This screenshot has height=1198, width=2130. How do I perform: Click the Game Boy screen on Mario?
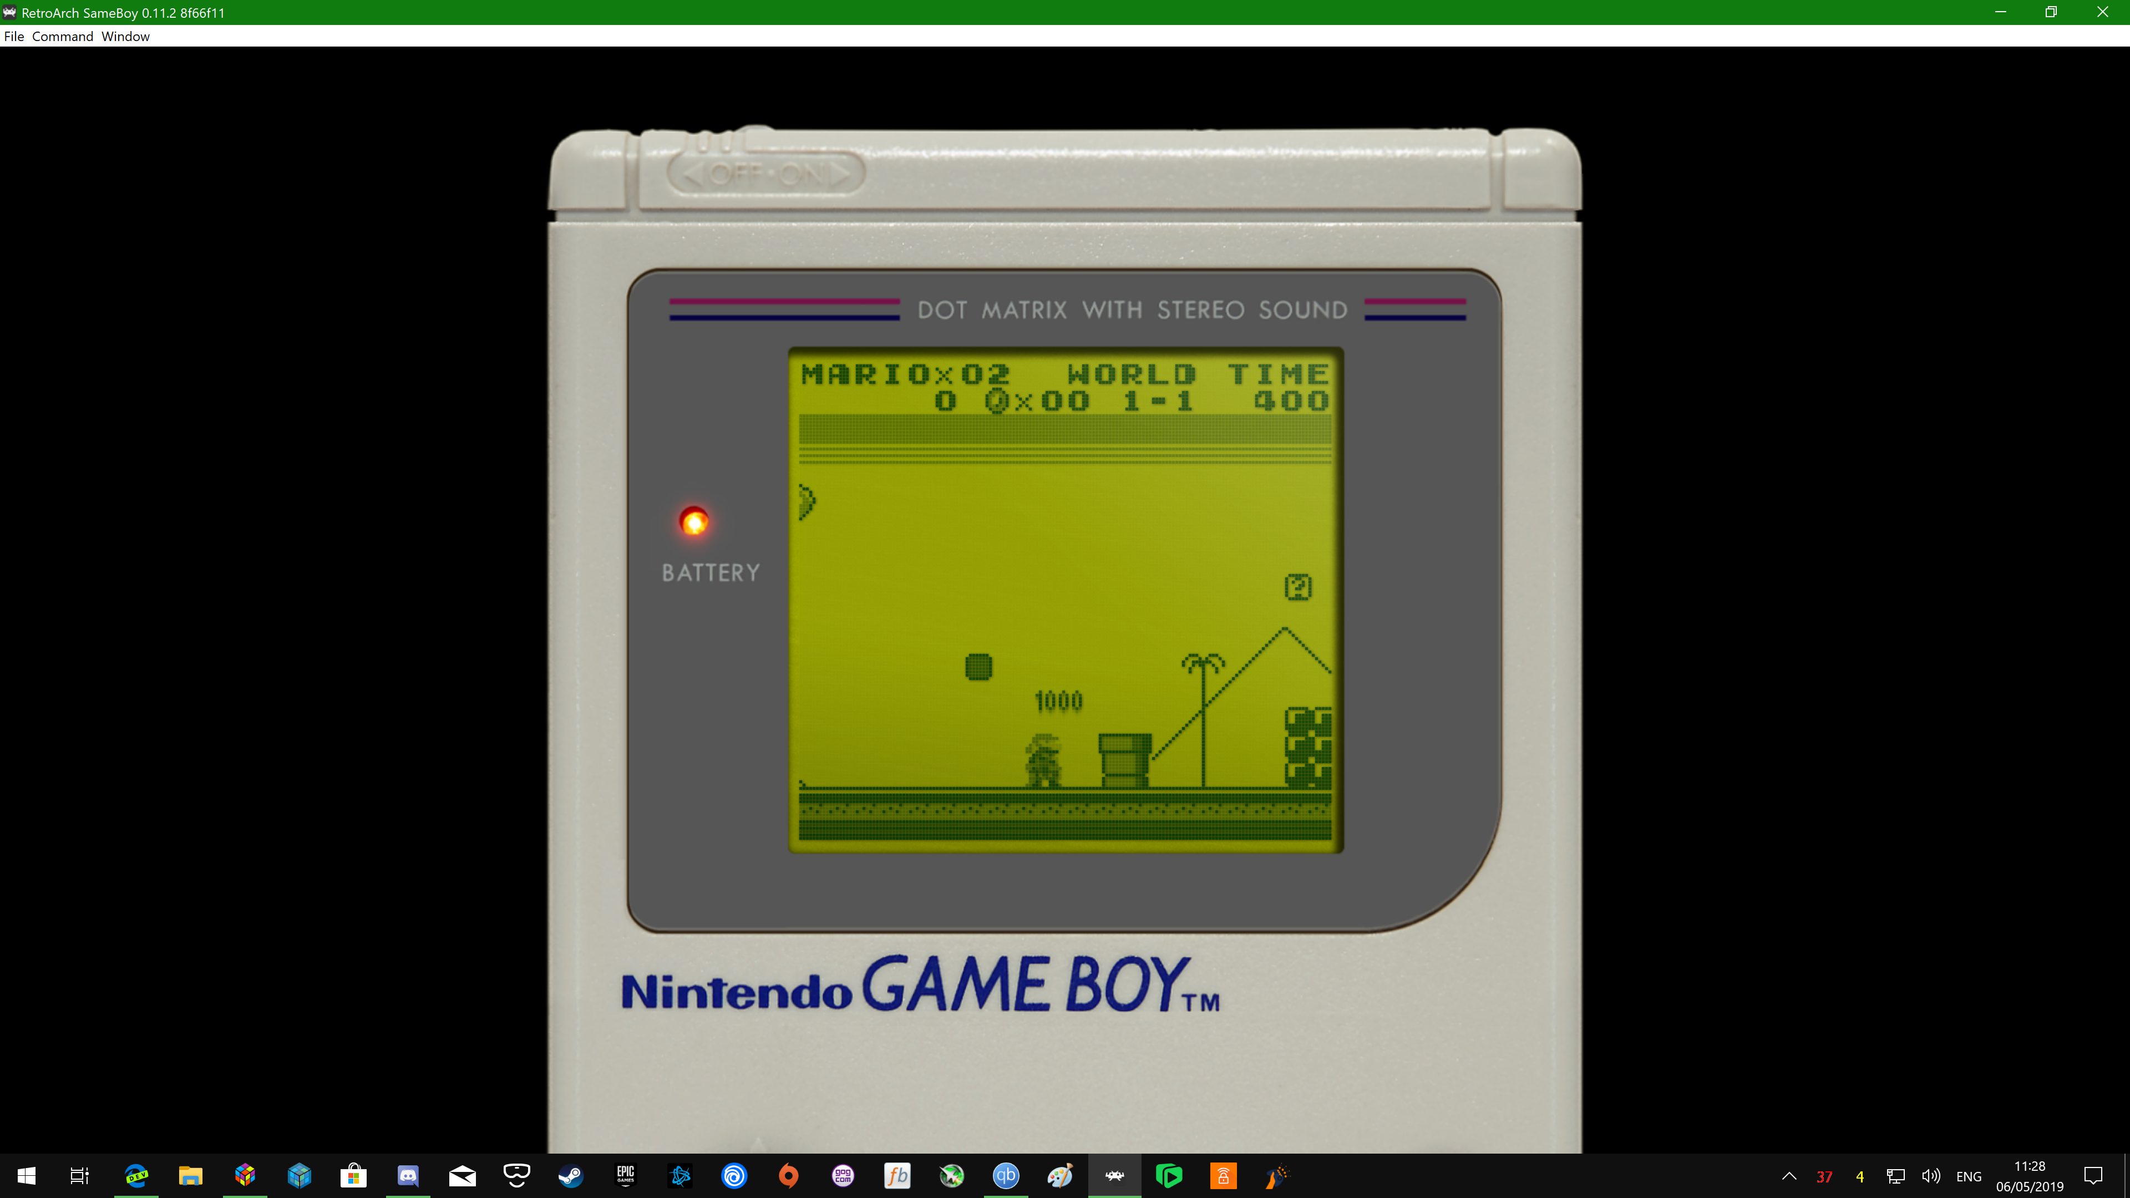(1043, 760)
